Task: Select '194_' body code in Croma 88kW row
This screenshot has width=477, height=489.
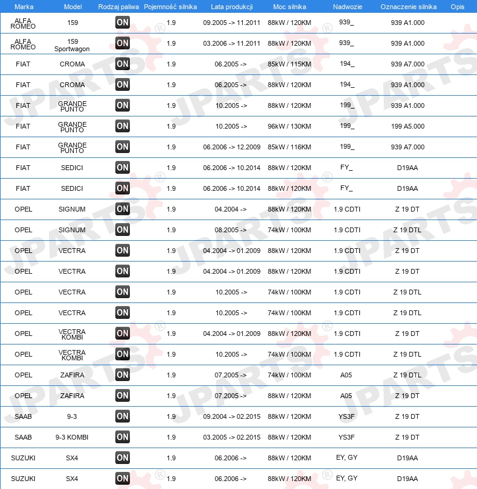Action: click(347, 85)
